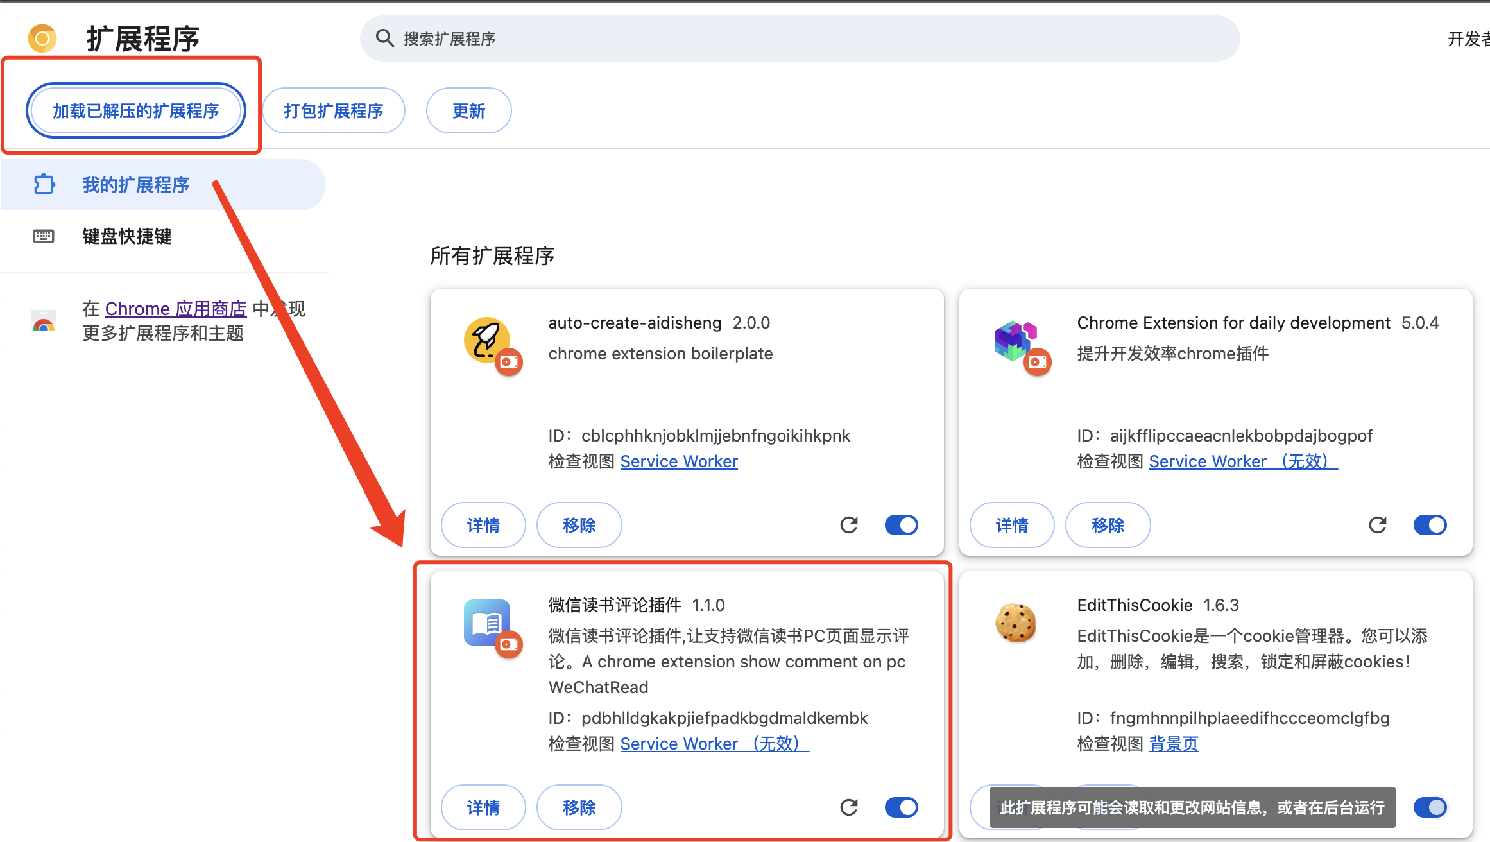
Task: Click the EditThisCookie cookie icon
Action: point(1015,623)
